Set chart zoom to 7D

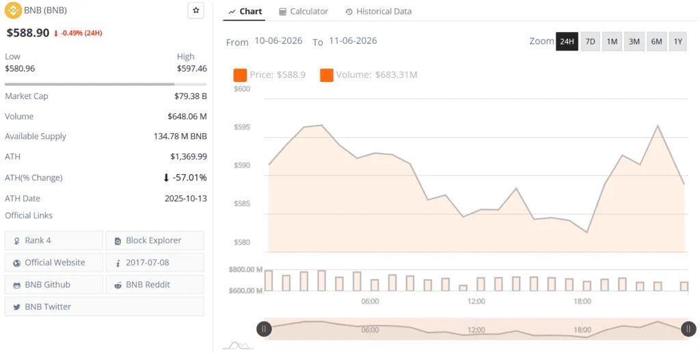tap(590, 42)
